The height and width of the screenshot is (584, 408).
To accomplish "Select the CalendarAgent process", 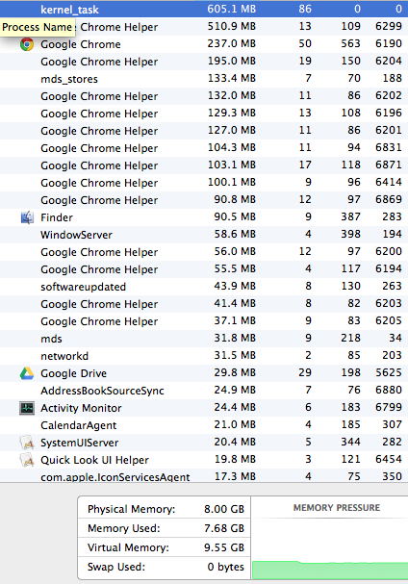I will [204, 425].
